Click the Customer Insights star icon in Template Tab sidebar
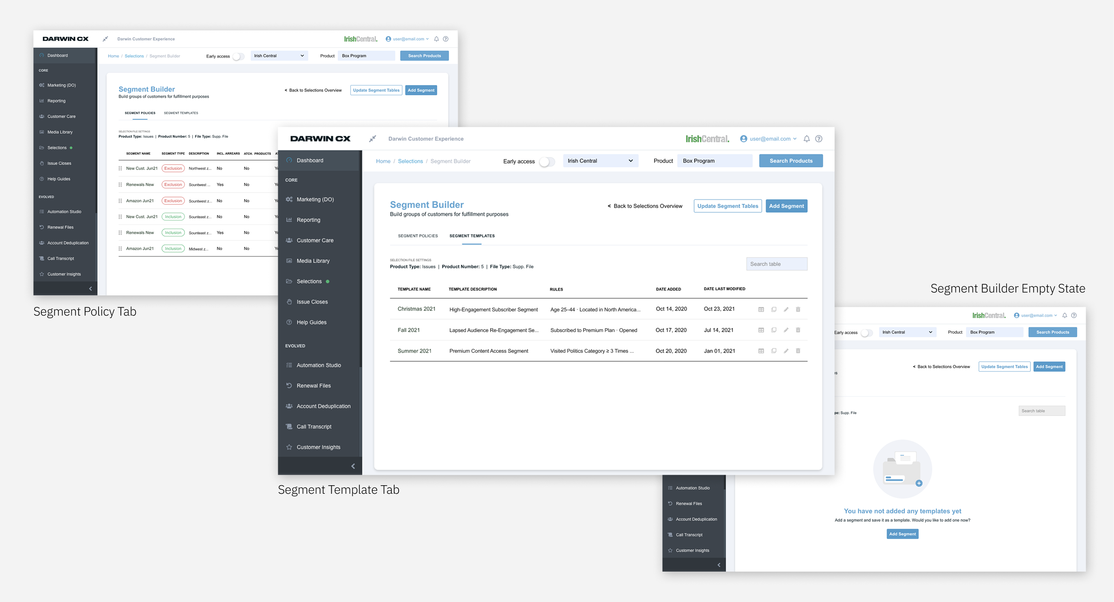Screen dimensions: 1114x602 tap(289, 447)
